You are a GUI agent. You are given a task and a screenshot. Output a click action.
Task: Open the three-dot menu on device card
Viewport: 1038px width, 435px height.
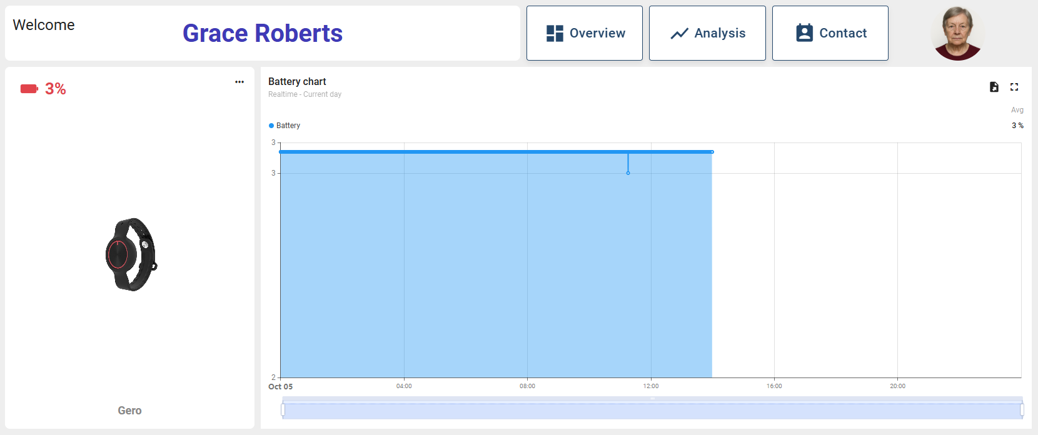point(239,82)
